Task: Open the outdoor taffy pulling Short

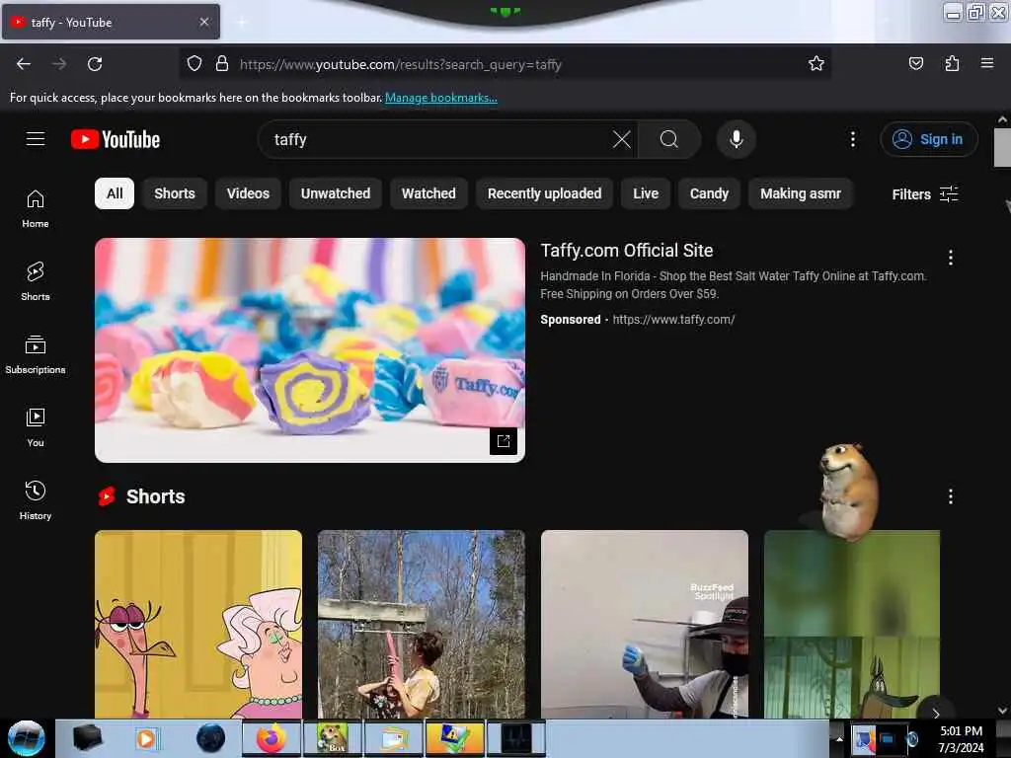Action: click(x=421, y=624)
